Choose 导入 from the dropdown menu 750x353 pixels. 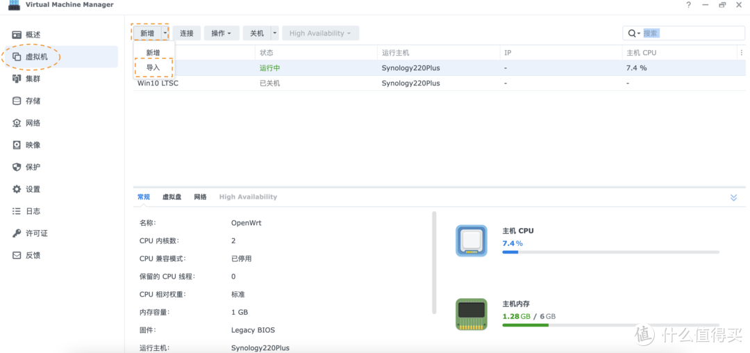153,68
